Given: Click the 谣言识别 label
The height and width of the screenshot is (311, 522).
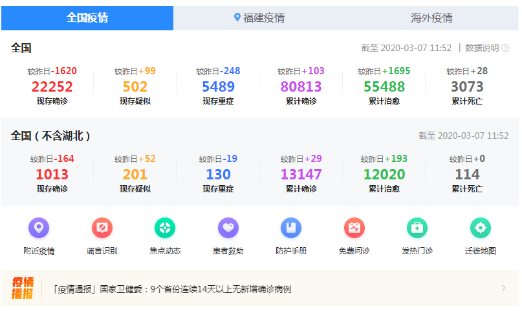Looking at the screenshot, I should pyautogui.click(x=102, y=251).
